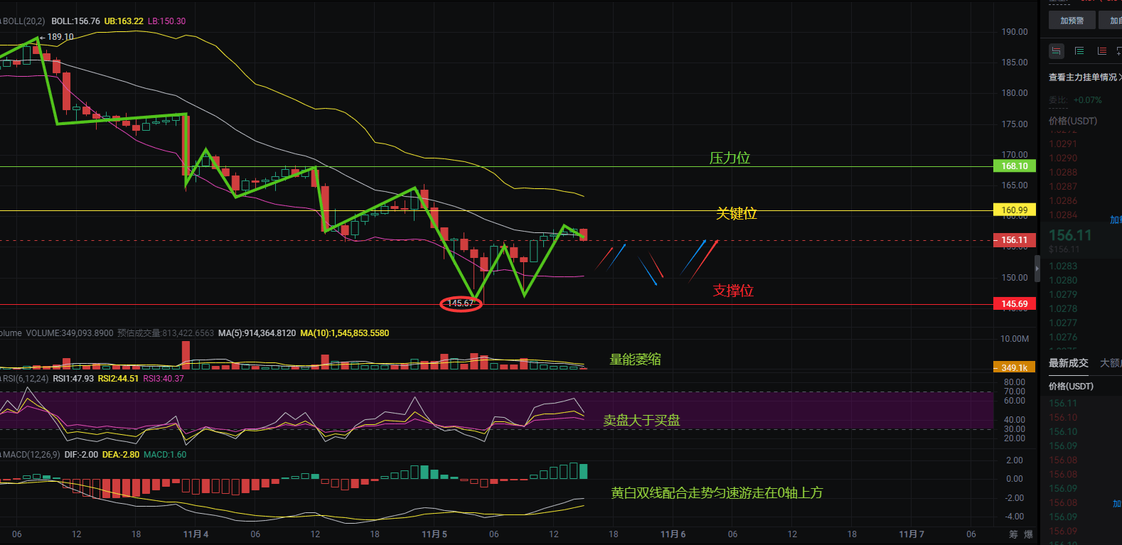The image size is (1122, 545).
Task: Click the green 168.10 price axis tag
Action: coord(1015,166)
